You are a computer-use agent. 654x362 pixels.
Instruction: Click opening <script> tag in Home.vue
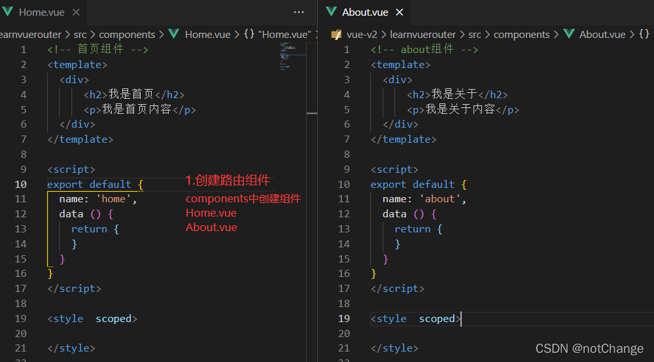coord(71,170)
